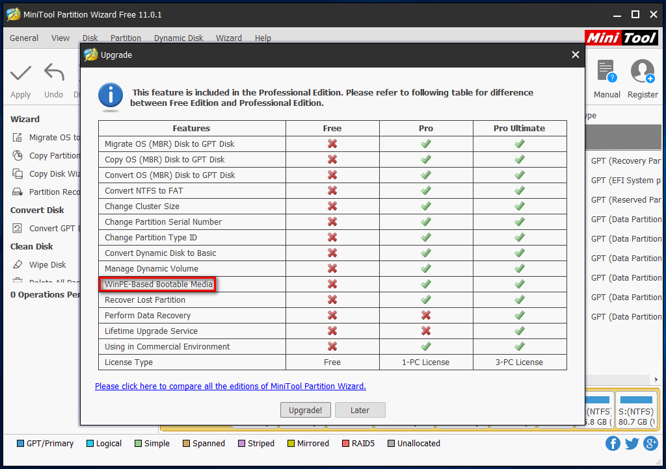Open the General menu

point(24,38)
